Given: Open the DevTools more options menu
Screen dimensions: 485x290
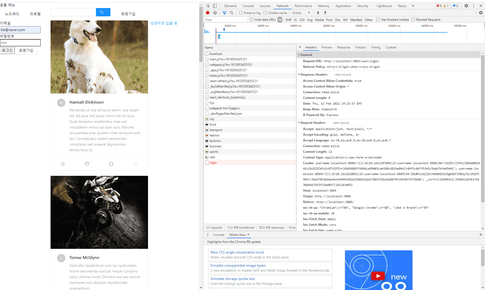Looking at the screenshot, I should [474, 6].
